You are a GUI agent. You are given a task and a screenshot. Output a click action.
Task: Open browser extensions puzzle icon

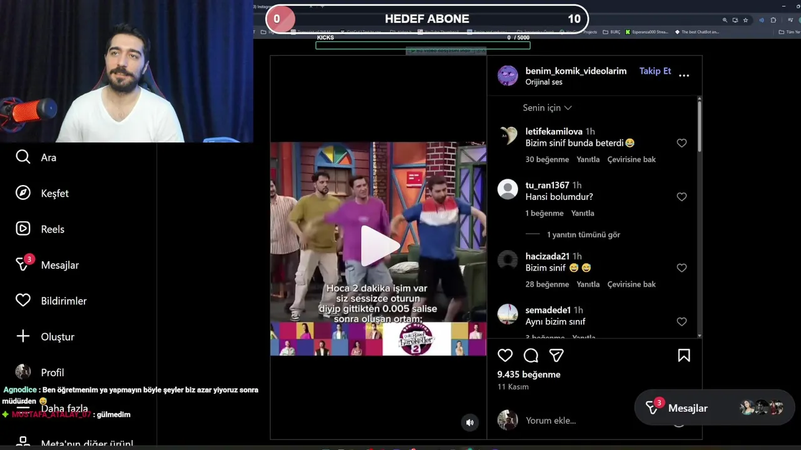pos(773,20)
